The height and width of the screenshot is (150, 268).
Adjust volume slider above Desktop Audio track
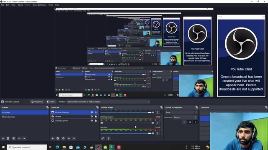(126, 112)
